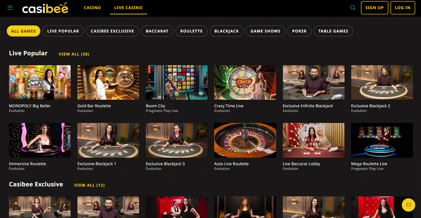Click the 'Auto Live Roulette' title text

tap(231, 164)
